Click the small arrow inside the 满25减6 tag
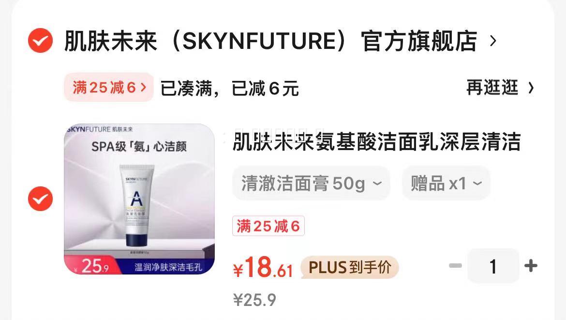Image resolution: width=566 pixels, height=320 pixels. click(x=143, y=87)
